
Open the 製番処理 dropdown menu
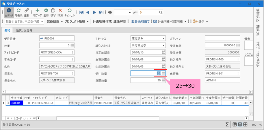pyautogui.click(x=62, y=22)
